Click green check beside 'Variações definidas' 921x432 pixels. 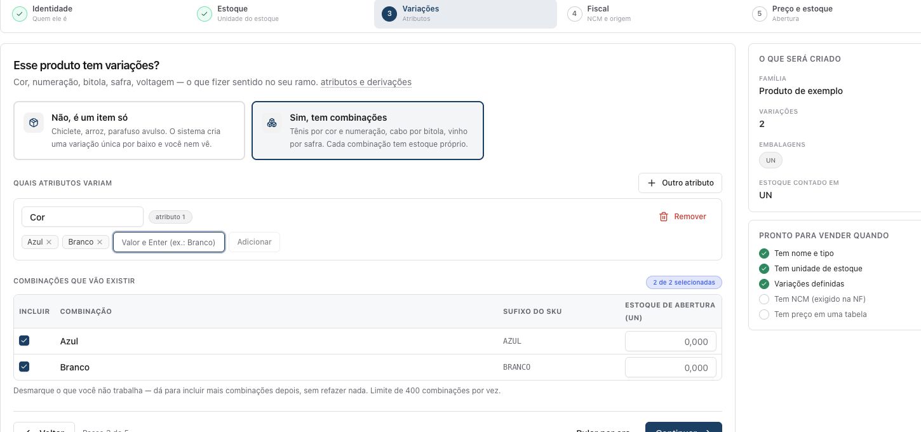764,284
